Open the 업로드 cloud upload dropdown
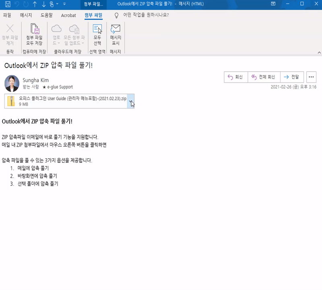The width and height of the screenshot is (322, 290). [56, 35]
